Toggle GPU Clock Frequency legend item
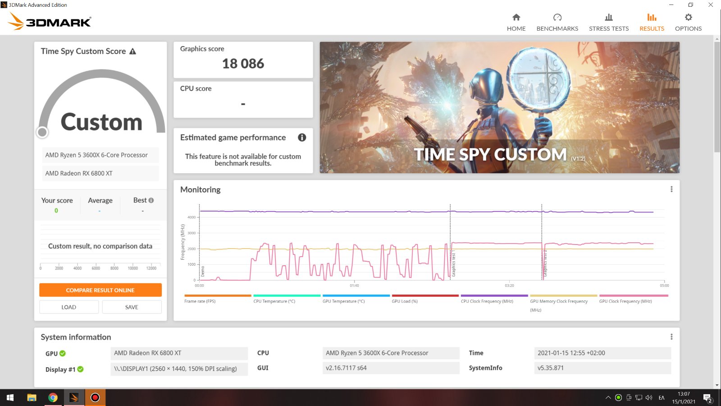This screenshot has width=721, height=406. click(633, 299)
